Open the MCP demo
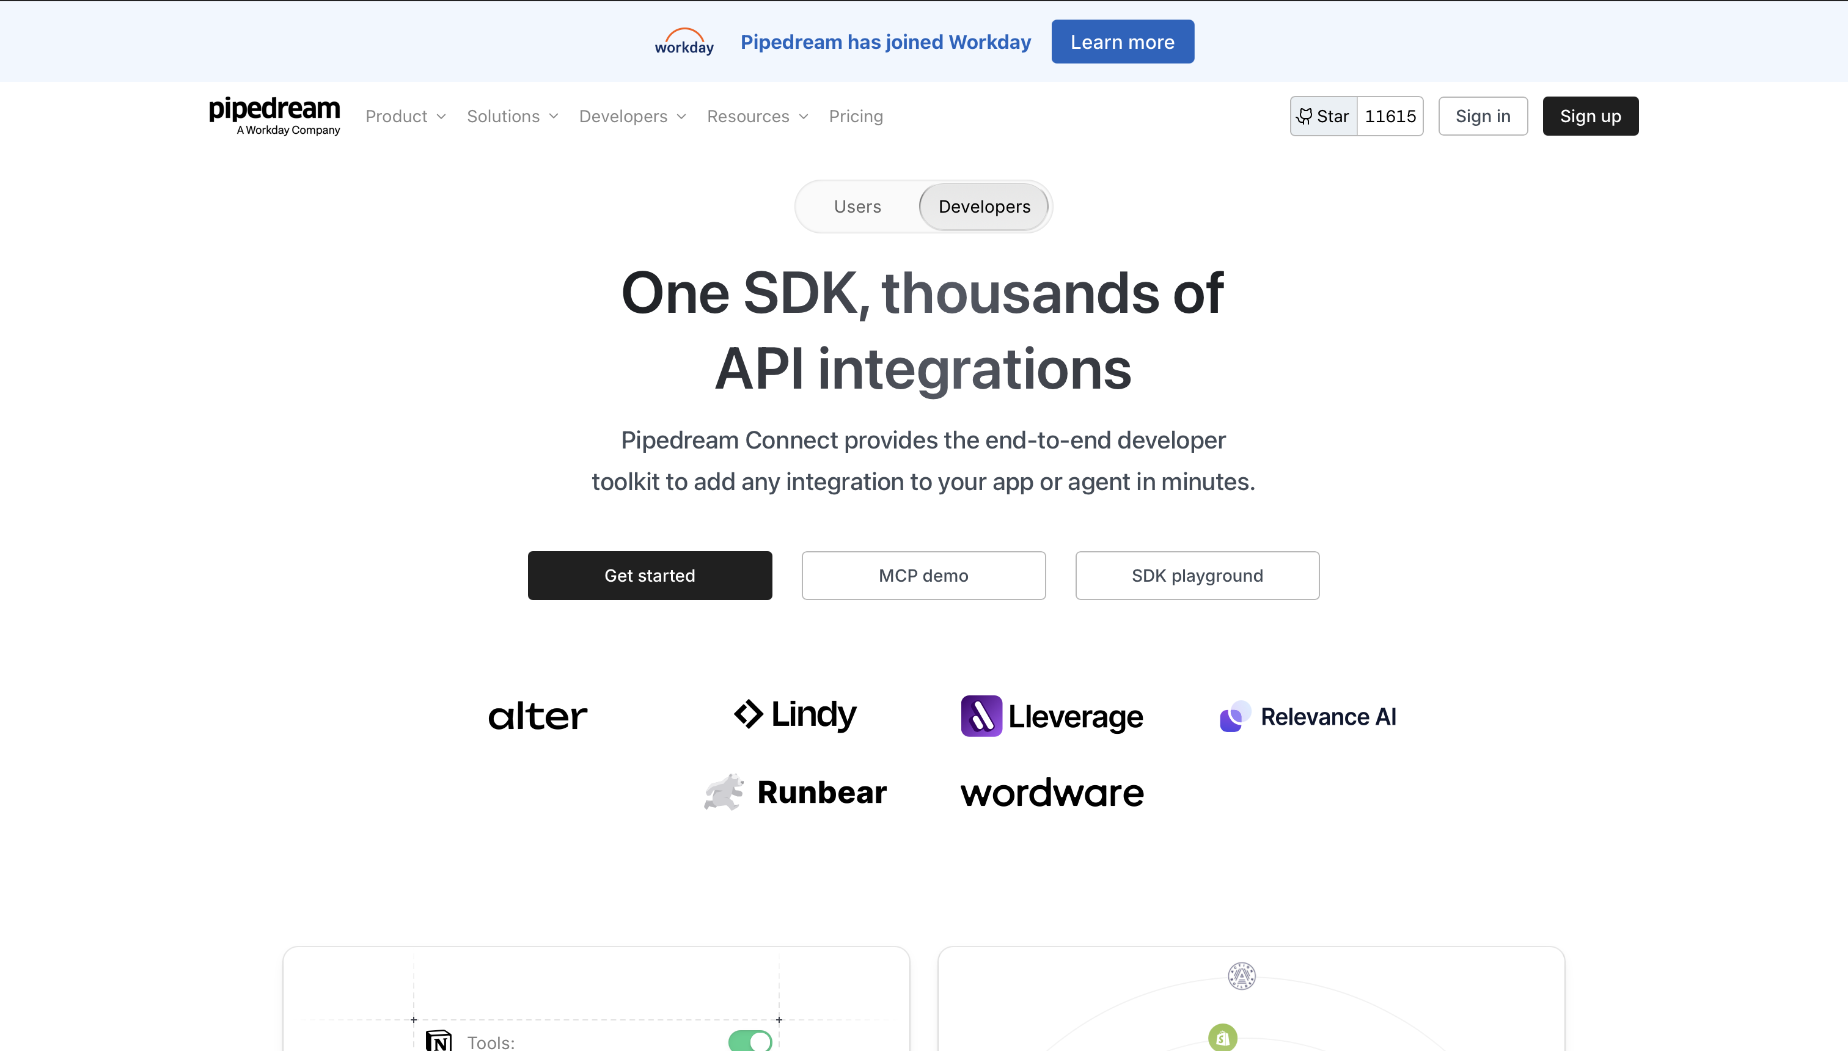This screenshot has height=1051, width=1848. click(923, 576)
